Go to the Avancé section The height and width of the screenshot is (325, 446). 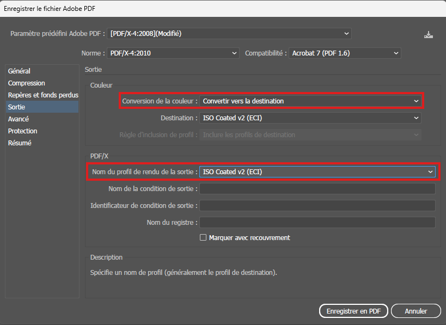[19, 119]
